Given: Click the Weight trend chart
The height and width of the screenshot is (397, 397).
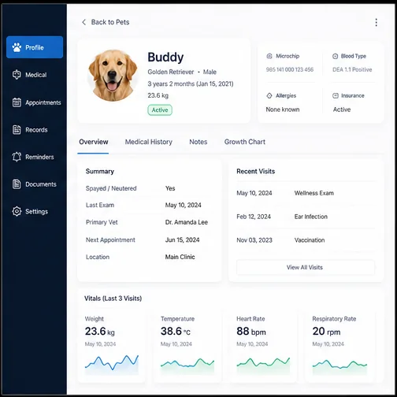Looking at the screenshot, I should click(112, 364).
